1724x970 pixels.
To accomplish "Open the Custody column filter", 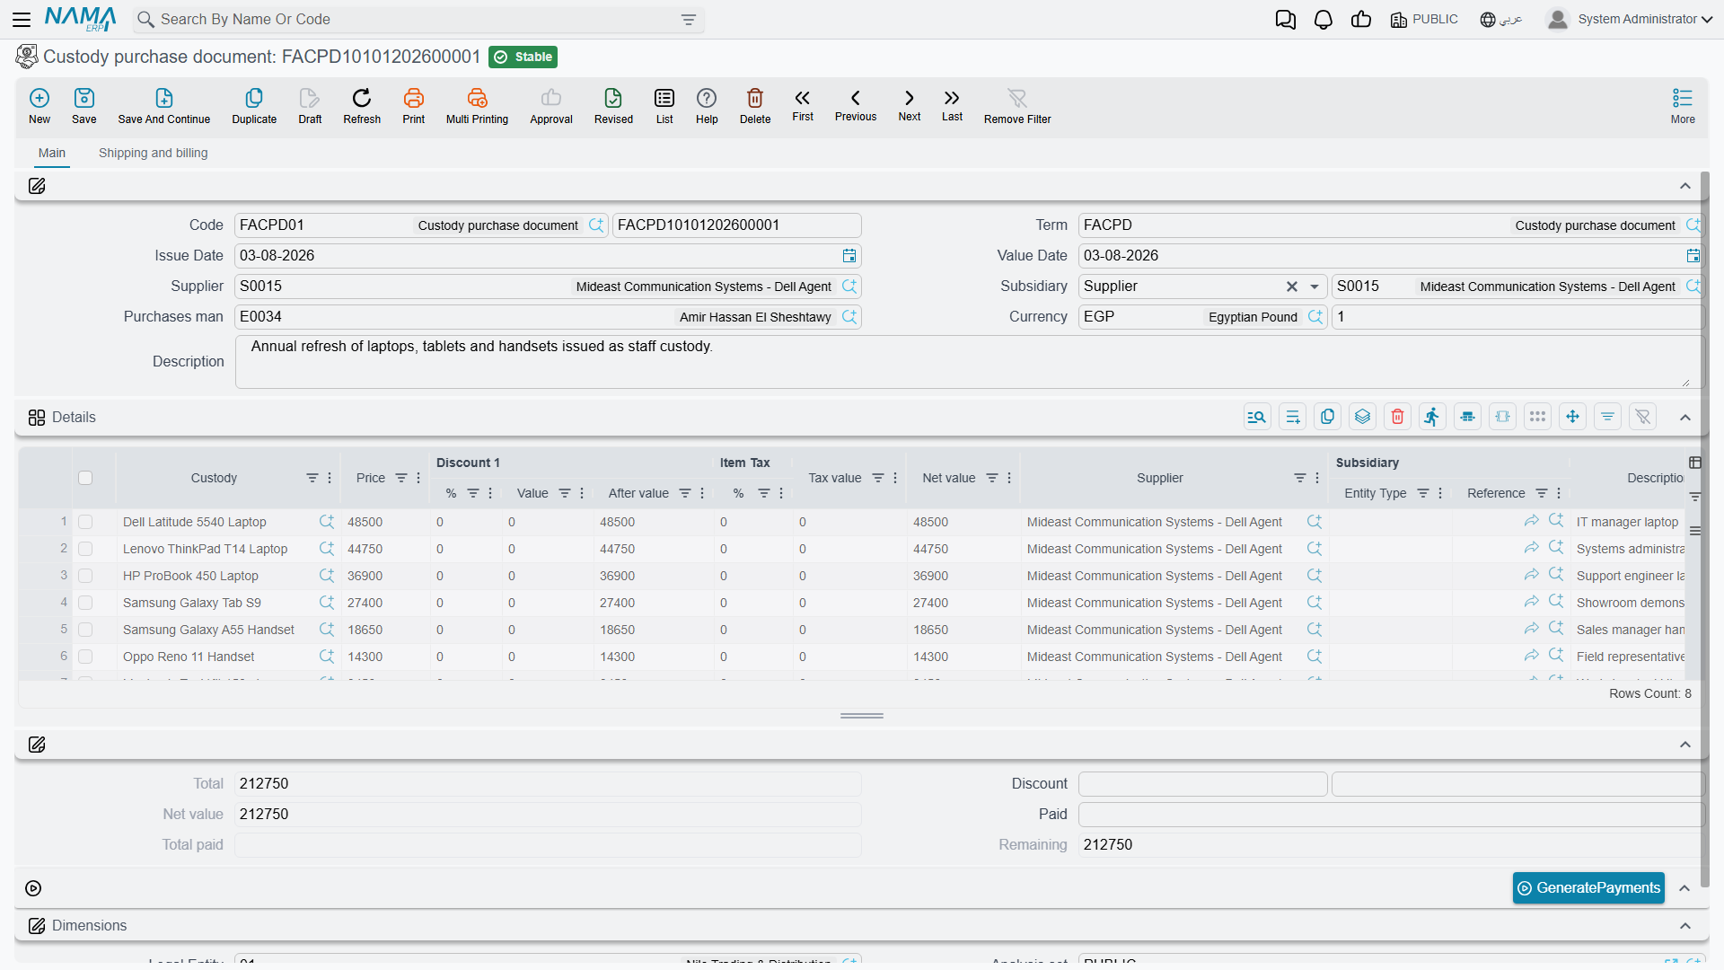I will 312,478.
